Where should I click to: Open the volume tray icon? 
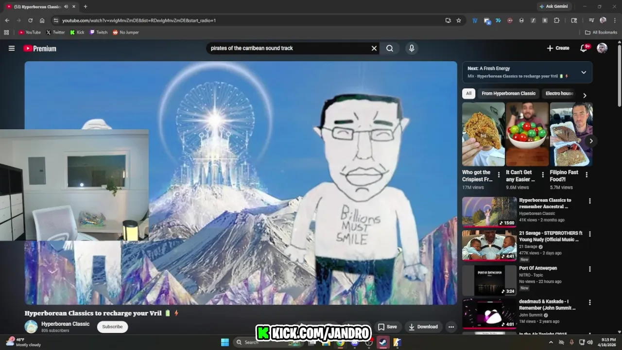coord(590,342)
